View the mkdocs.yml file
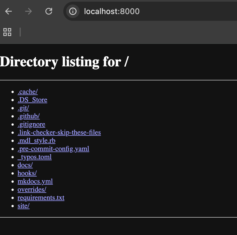This screenshot has width=237, height=235. coord(35,181)
